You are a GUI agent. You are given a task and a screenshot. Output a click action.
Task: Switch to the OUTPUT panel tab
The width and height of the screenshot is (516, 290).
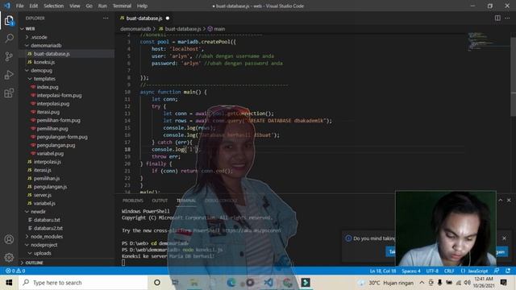[x=160, y=201]
